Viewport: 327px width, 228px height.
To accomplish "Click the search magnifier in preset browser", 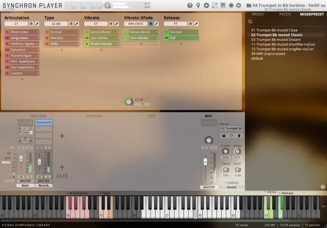I will tap(250, 22).
